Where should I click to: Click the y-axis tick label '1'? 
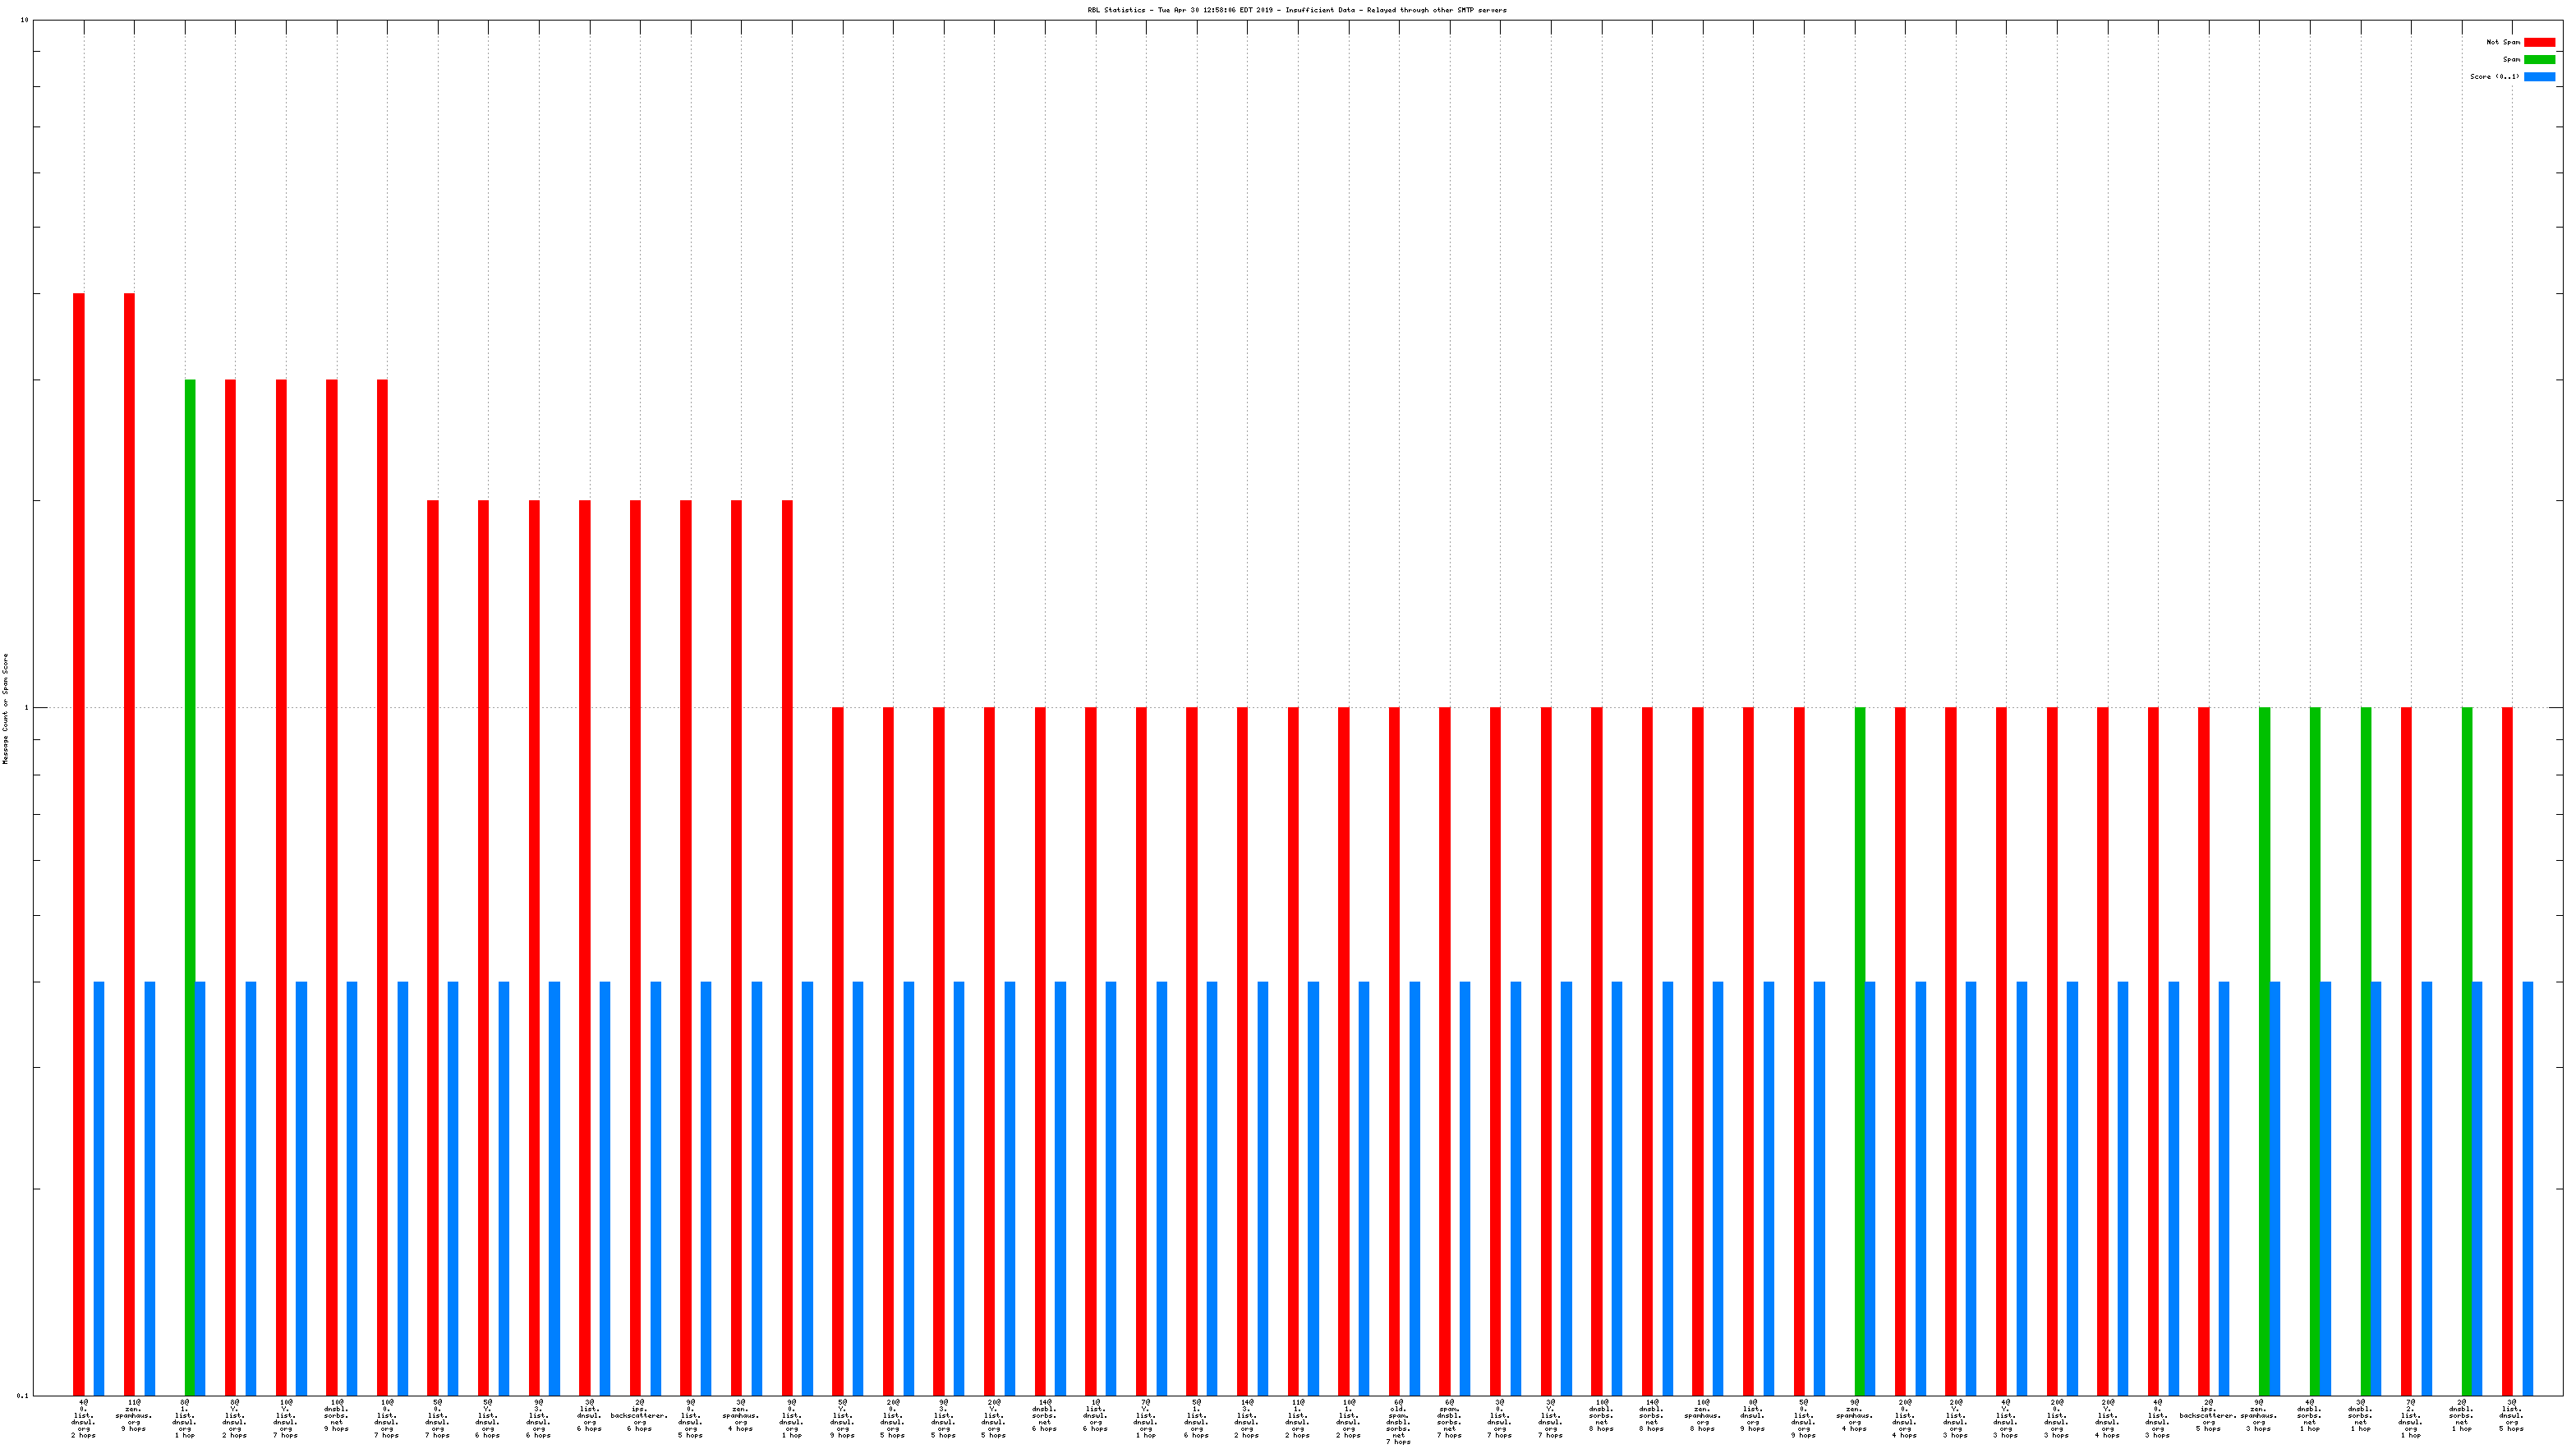coord(26,708)
